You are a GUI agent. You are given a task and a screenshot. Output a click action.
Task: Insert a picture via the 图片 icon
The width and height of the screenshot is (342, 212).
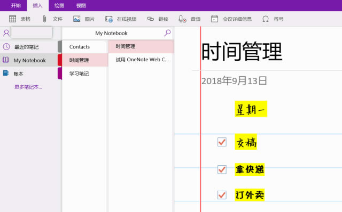[x=76, y=19]
